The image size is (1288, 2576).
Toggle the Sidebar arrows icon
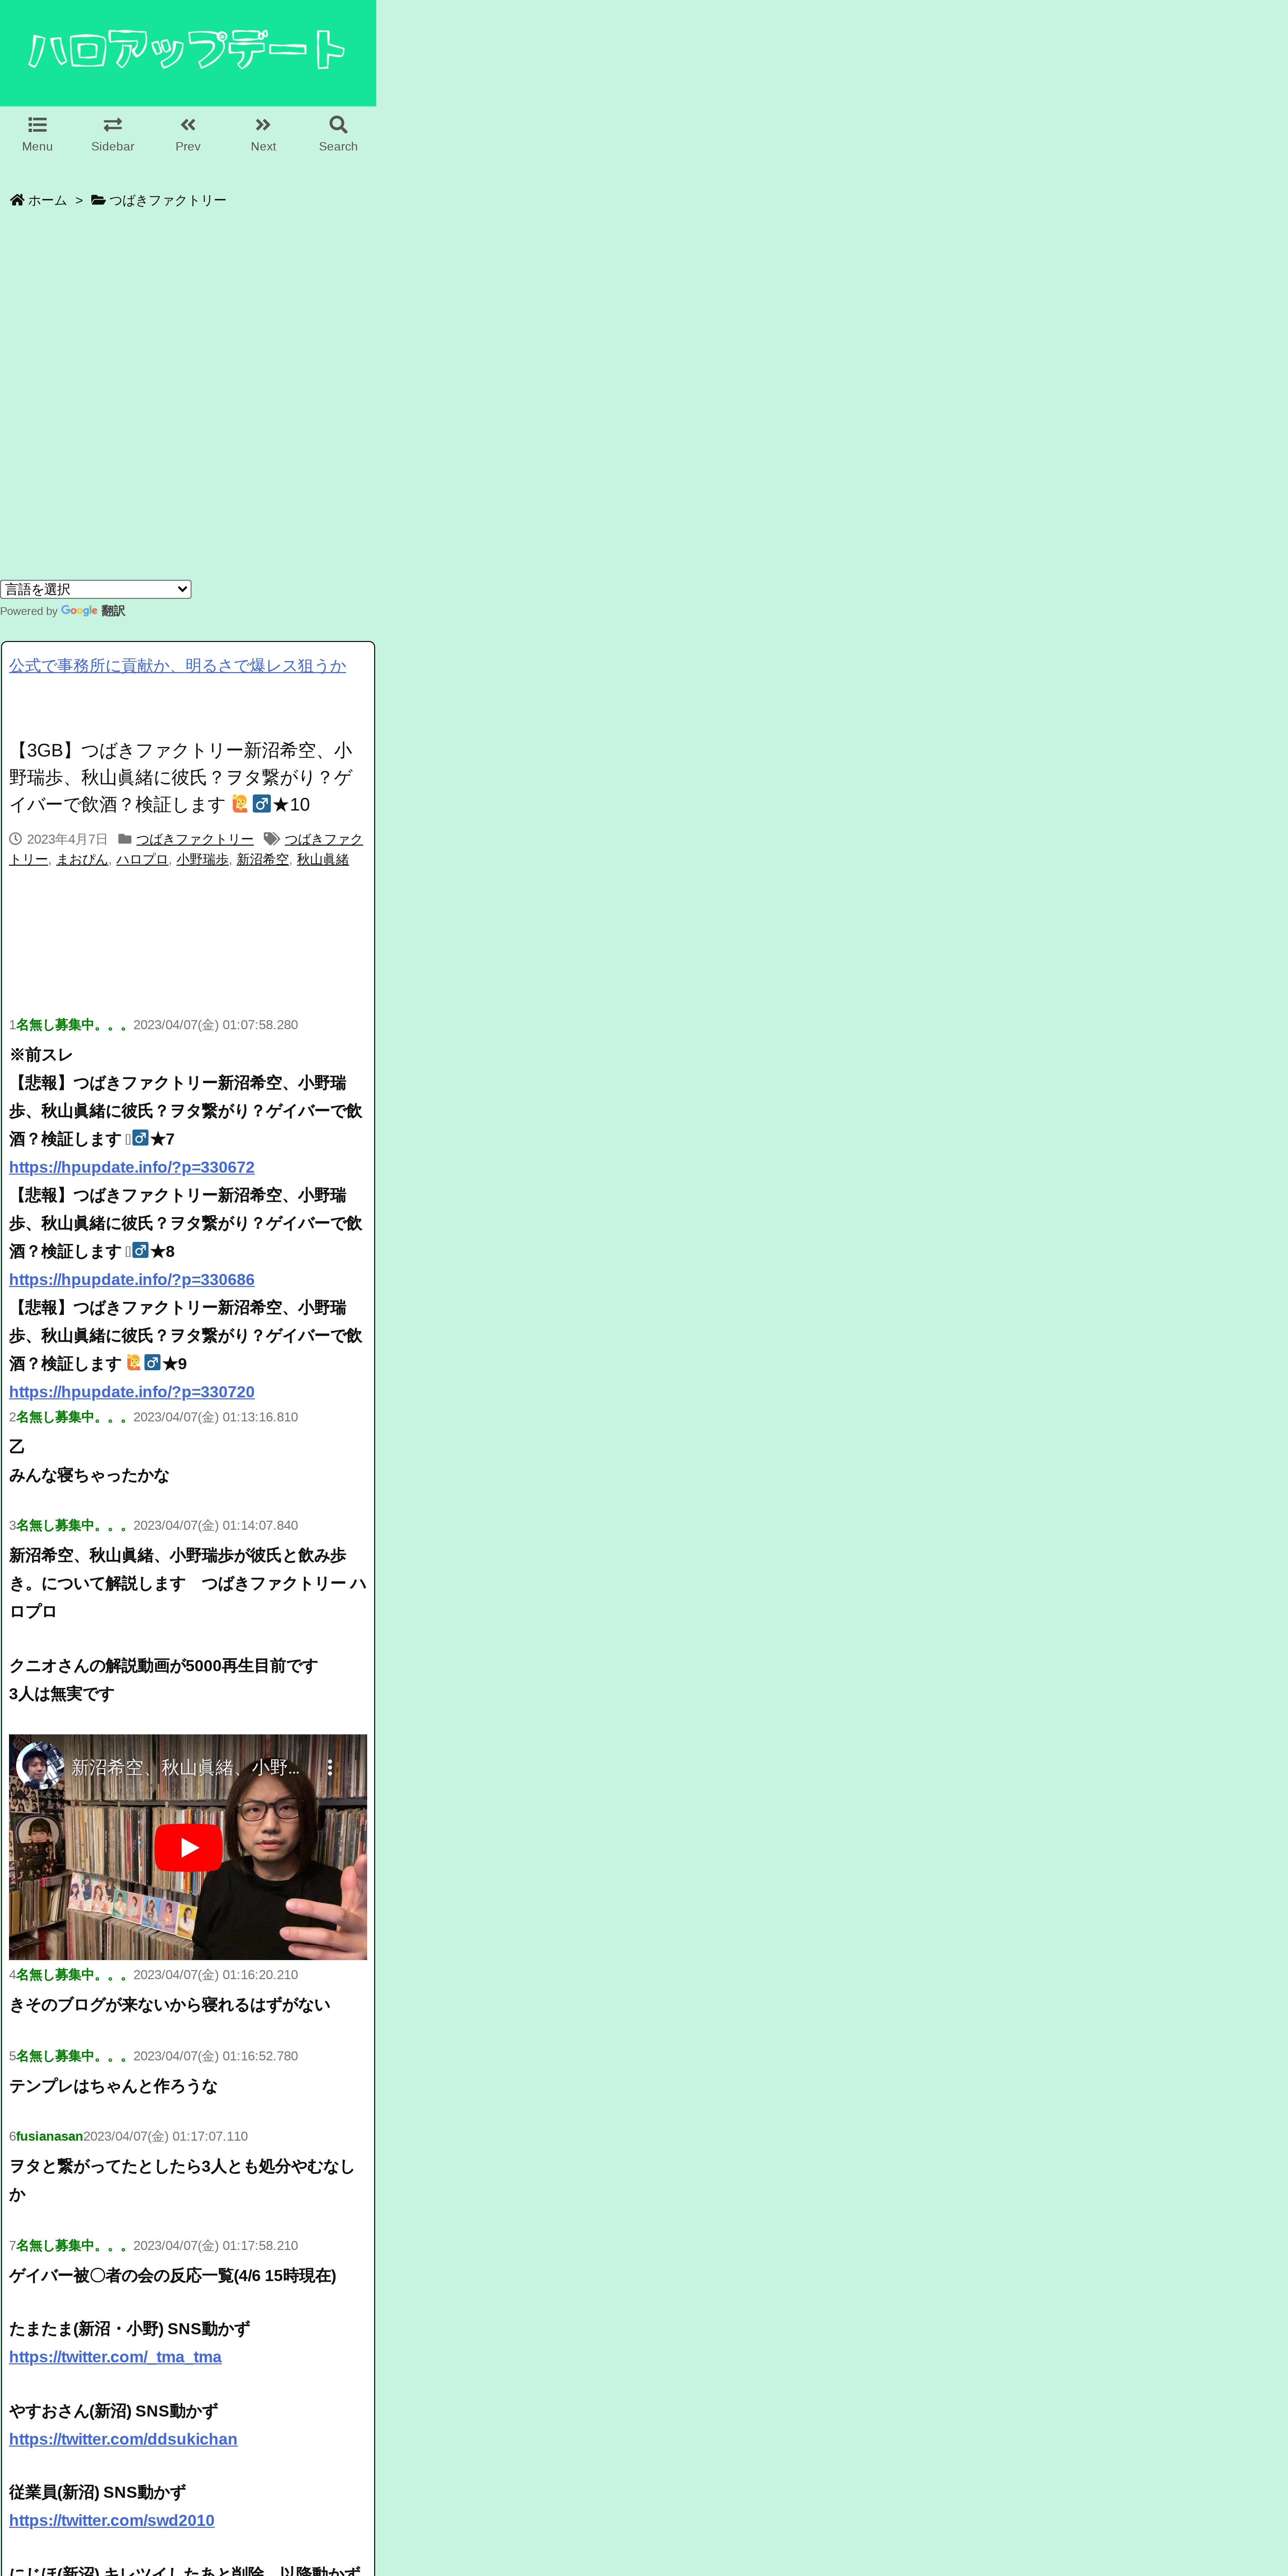[x=113, y=125]
